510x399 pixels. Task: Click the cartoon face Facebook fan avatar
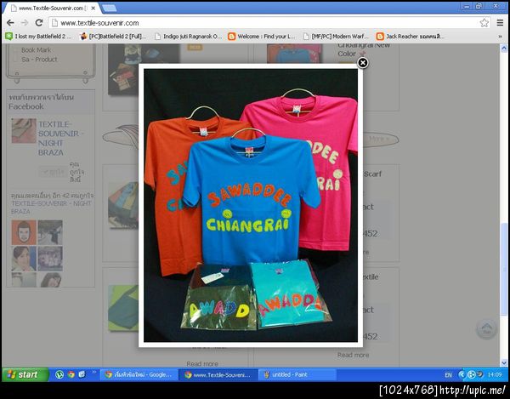coord(24,232)
